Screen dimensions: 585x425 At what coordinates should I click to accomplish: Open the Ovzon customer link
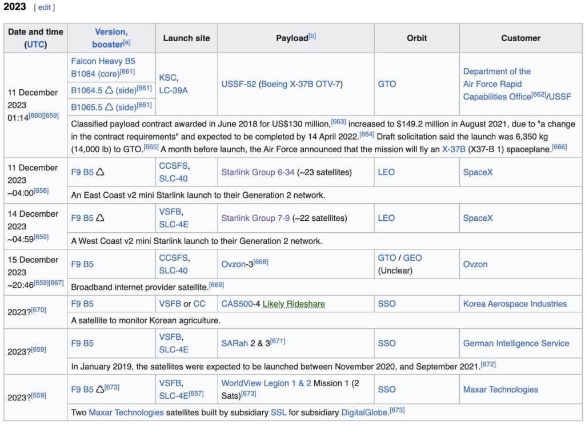(x=475, y=264)
